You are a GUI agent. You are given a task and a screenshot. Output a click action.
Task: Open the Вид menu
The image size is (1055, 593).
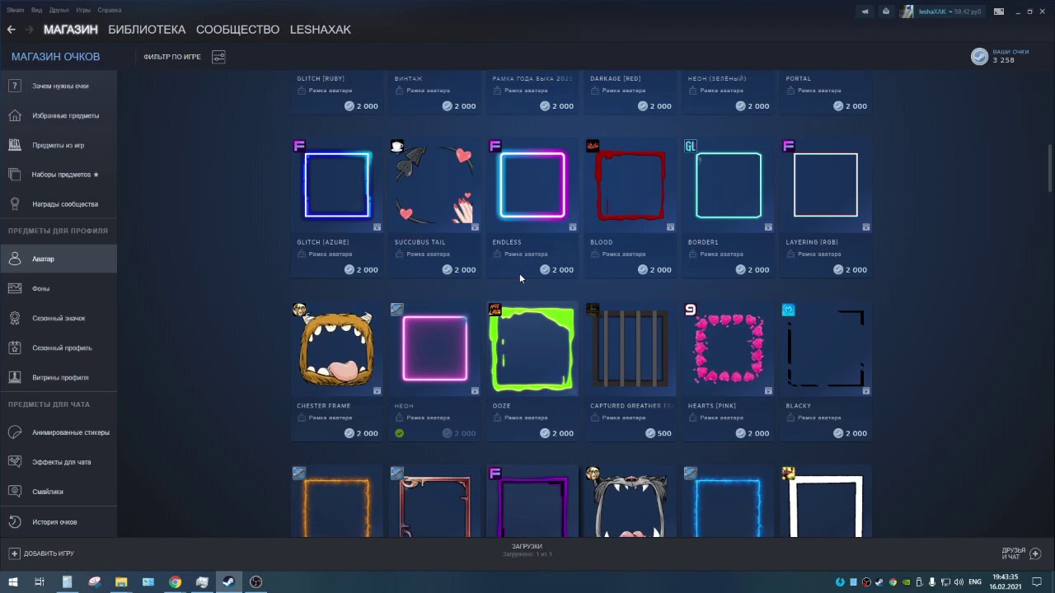pyautogui.click(x=36, y=10)
